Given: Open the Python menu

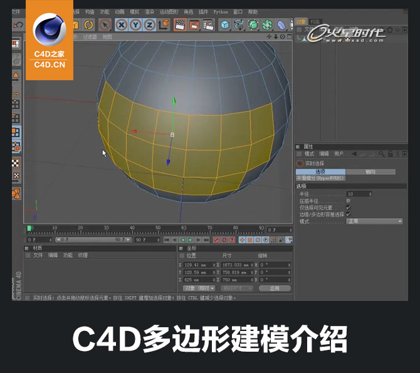Looking at the screenshot, I should [x=221, y=12].
